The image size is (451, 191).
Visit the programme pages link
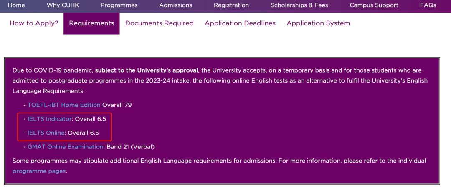click(x=39, y=171)
